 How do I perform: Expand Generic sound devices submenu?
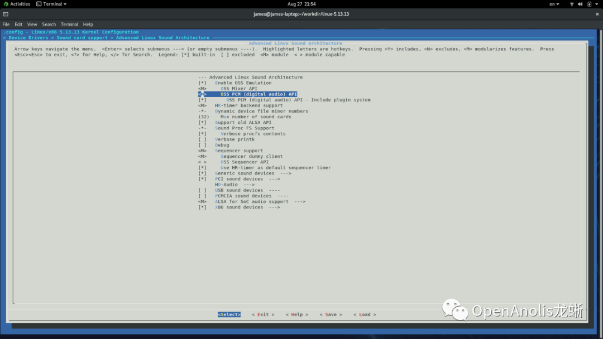[245, 173]
